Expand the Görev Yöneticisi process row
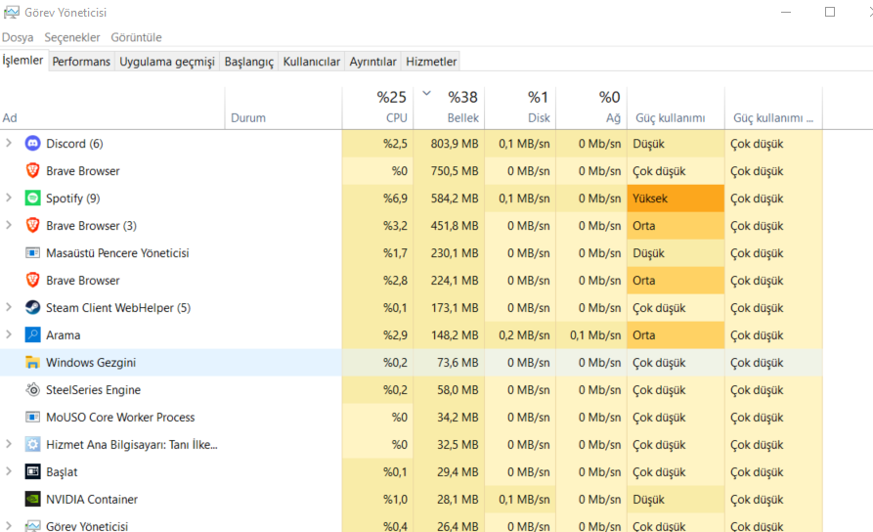This screenshot has width=873, height=532. pyautogui.click(x=9, y=526)
